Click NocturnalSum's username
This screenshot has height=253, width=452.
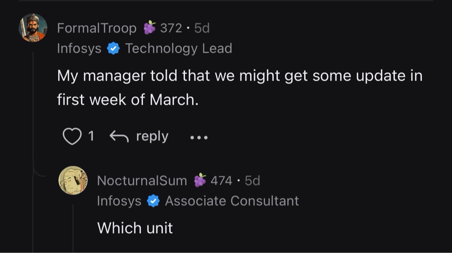(x=142, y=180)
